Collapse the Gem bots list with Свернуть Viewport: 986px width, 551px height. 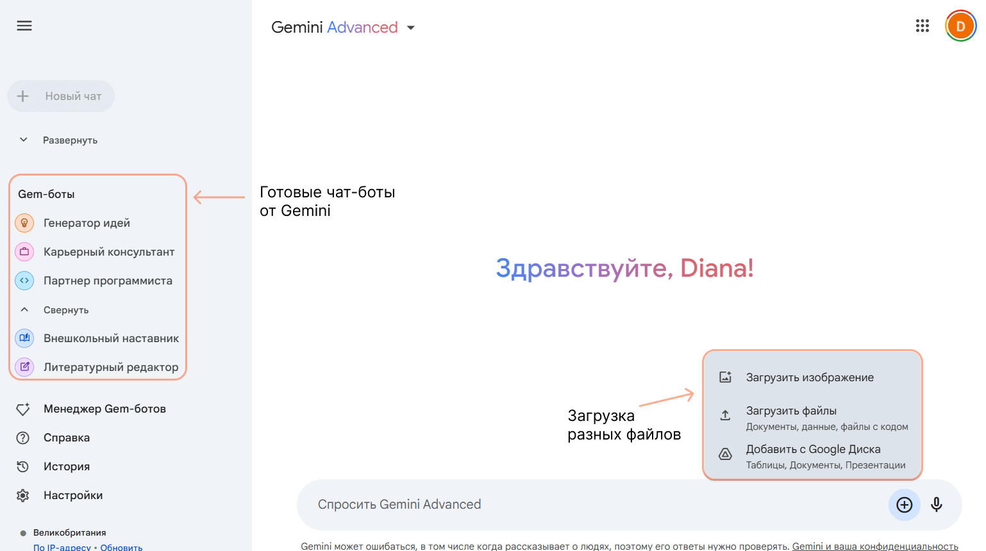click(x=65, y=310)
